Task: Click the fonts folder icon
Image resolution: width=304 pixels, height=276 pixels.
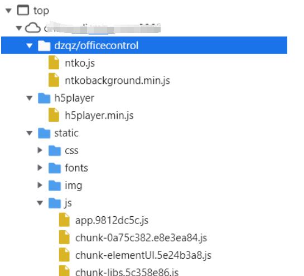Action: click(x=55, y=168)
